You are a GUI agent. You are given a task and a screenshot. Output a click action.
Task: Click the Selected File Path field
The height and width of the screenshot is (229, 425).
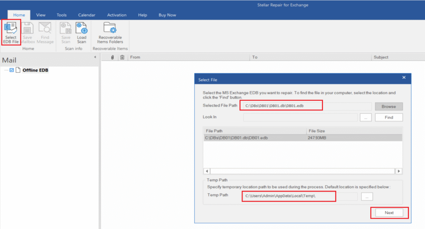[x=307, y=106]
